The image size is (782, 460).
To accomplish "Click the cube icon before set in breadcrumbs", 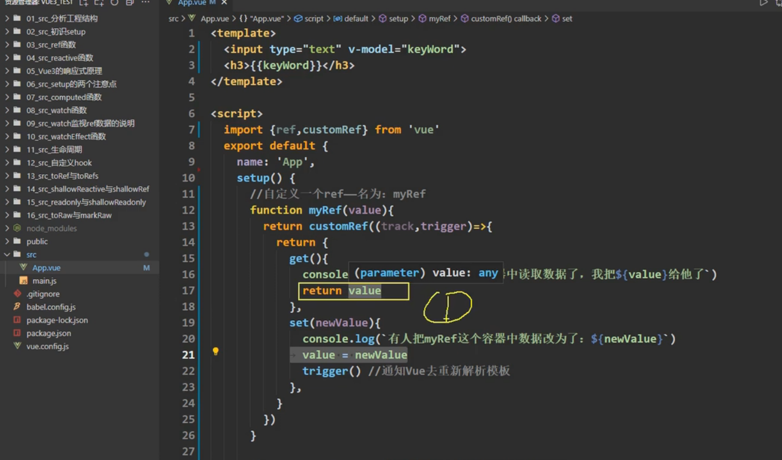I will (x=555, y=19).
